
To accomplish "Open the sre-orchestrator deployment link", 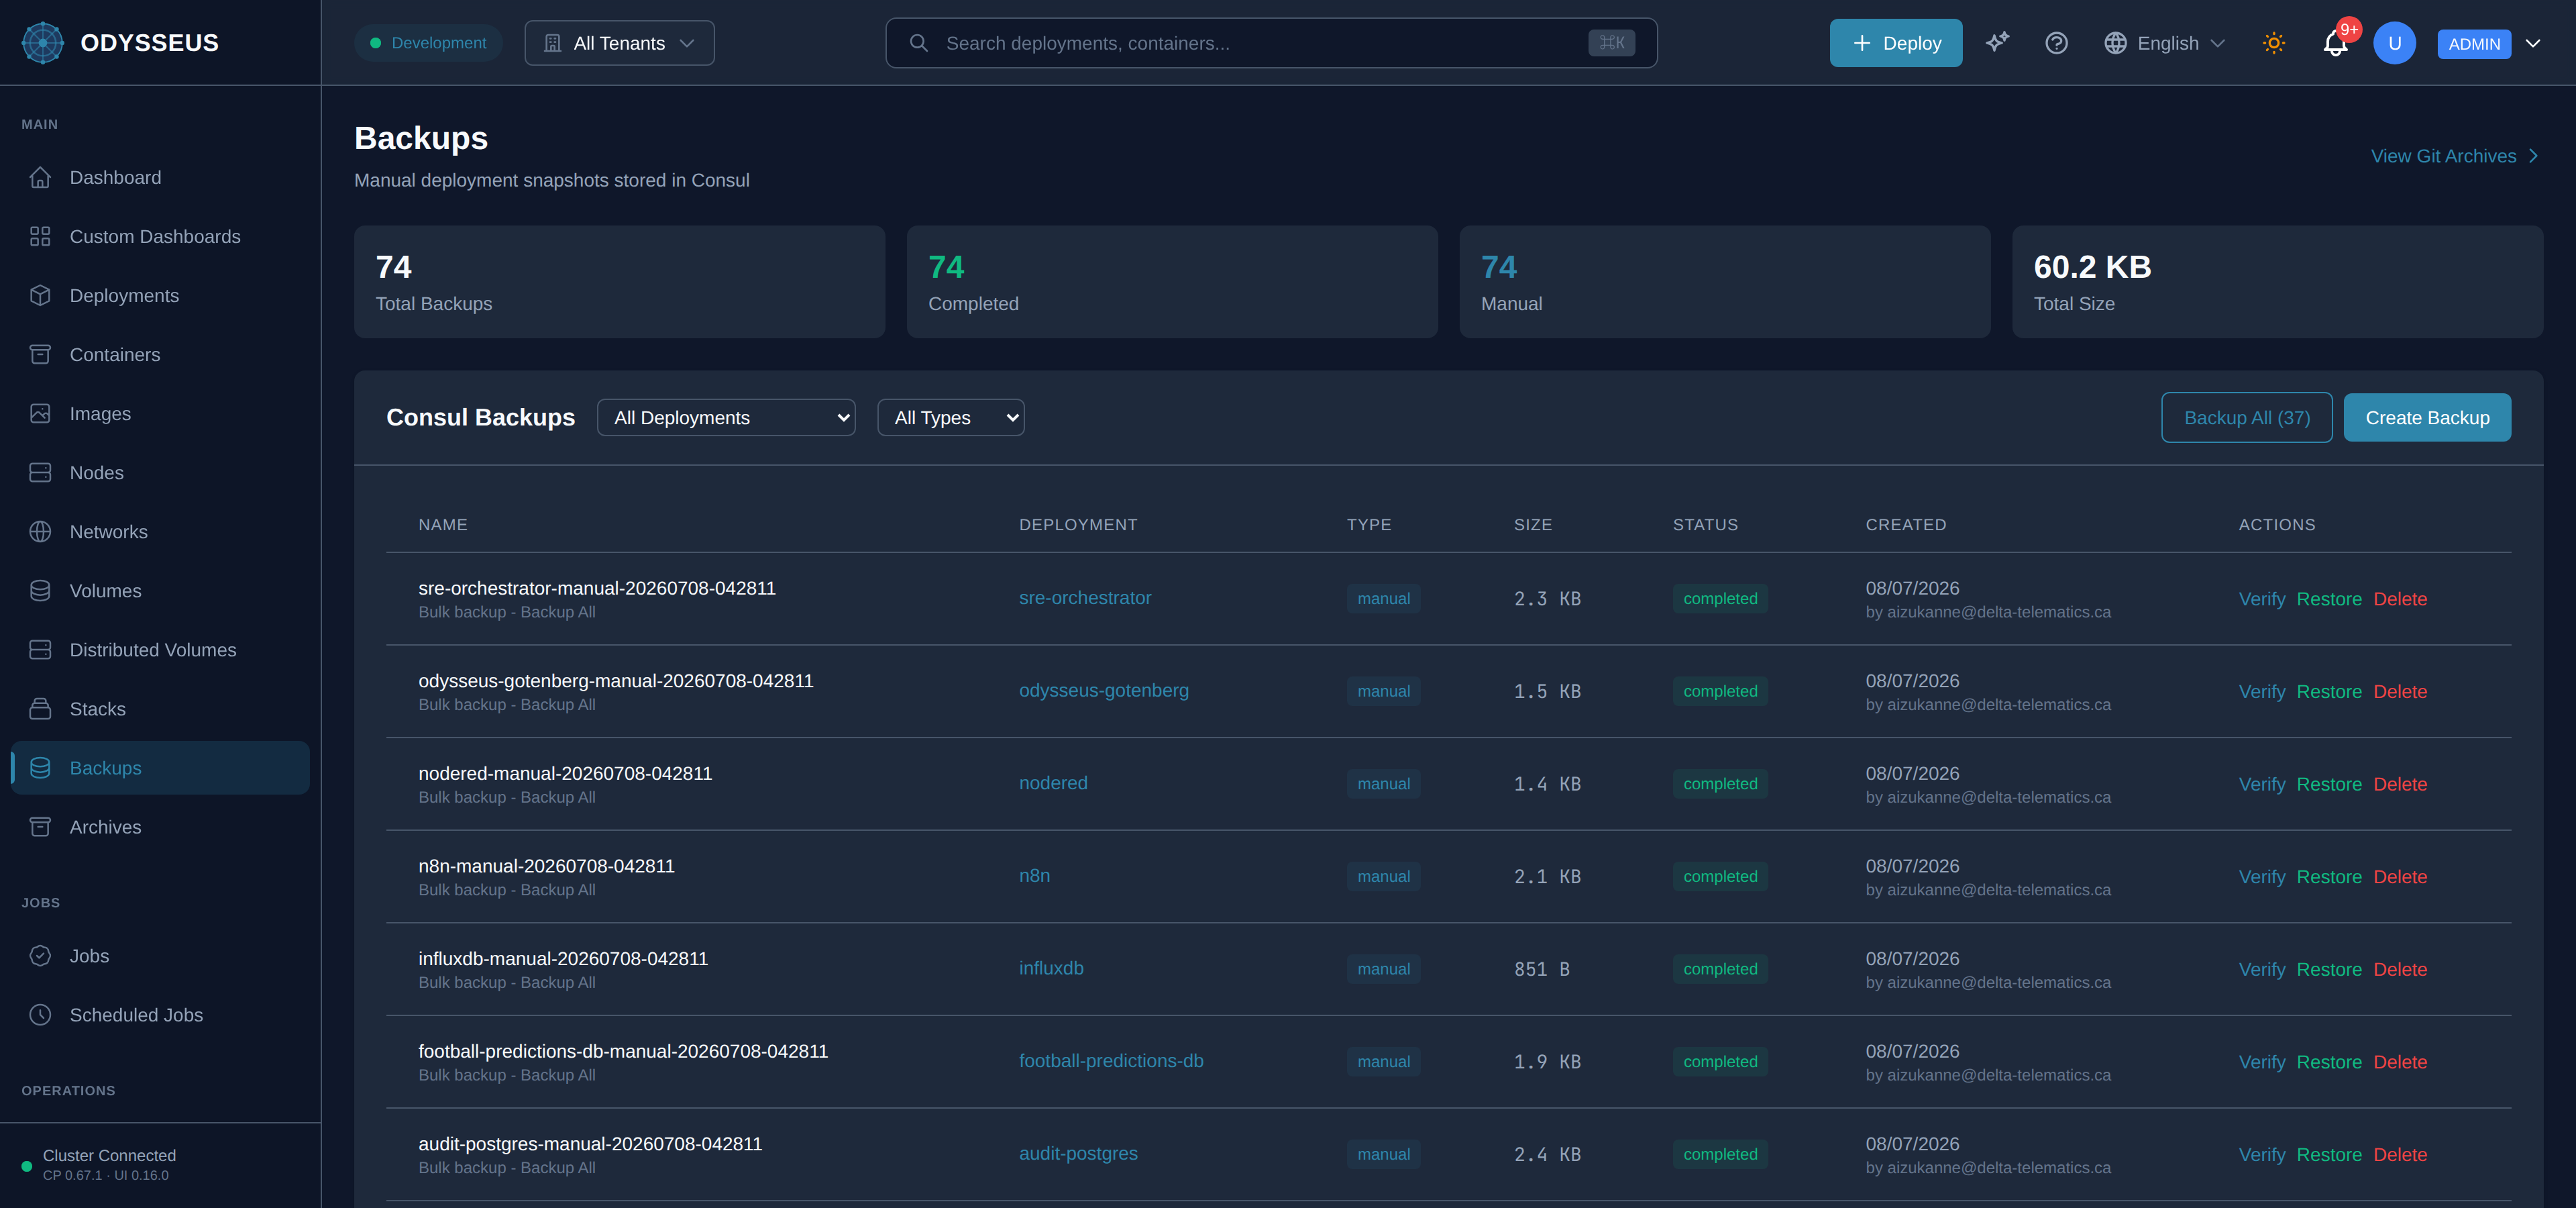I will coord(1085,597).
